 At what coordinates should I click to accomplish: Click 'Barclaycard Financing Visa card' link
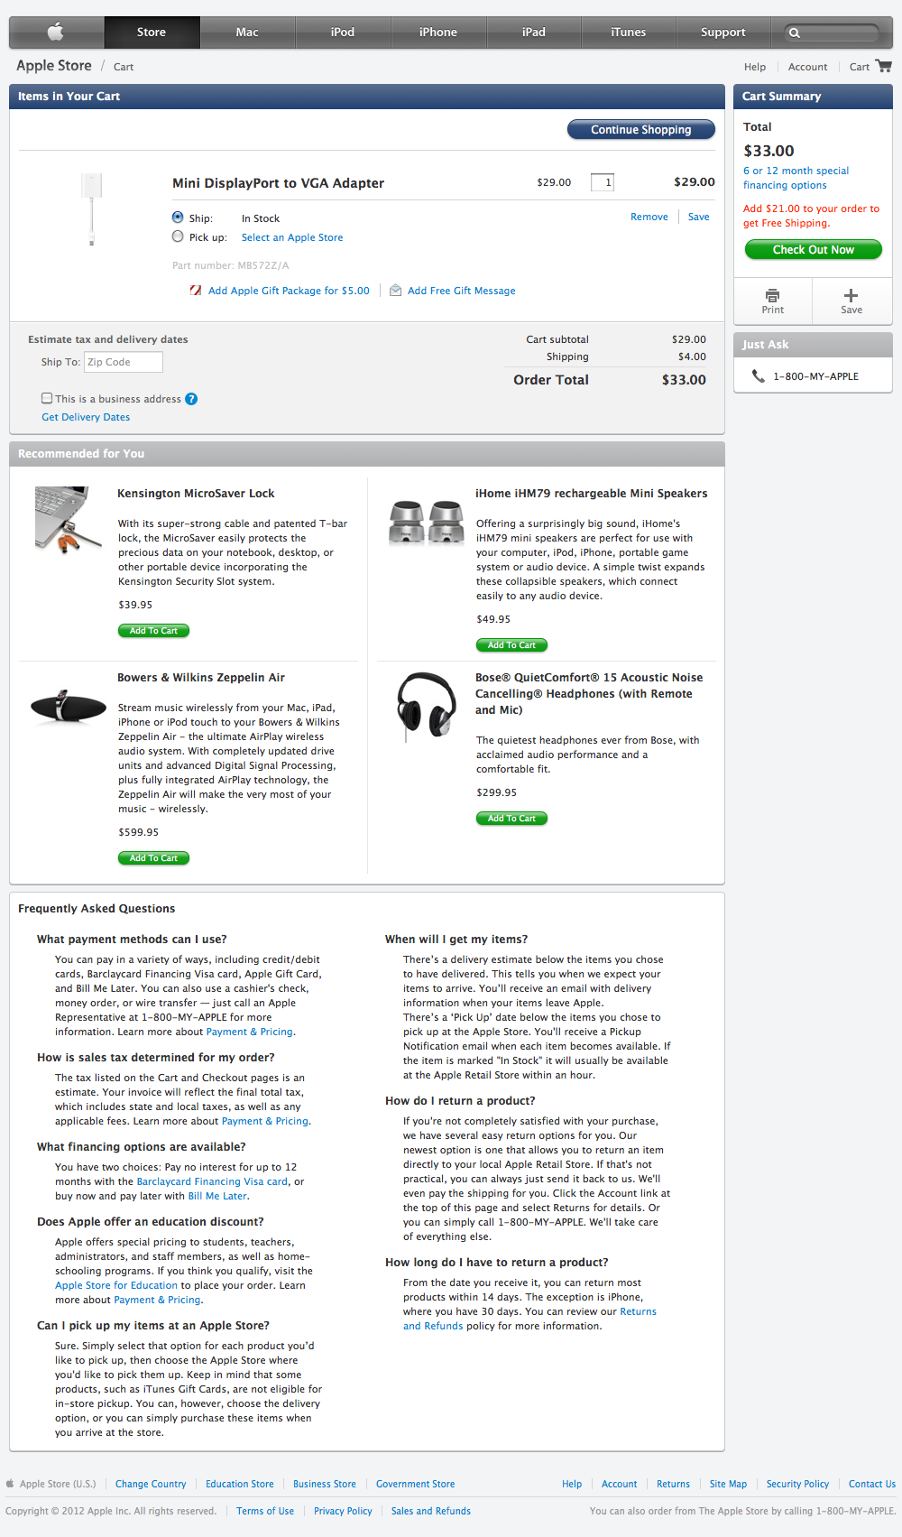pos(212,1181)
